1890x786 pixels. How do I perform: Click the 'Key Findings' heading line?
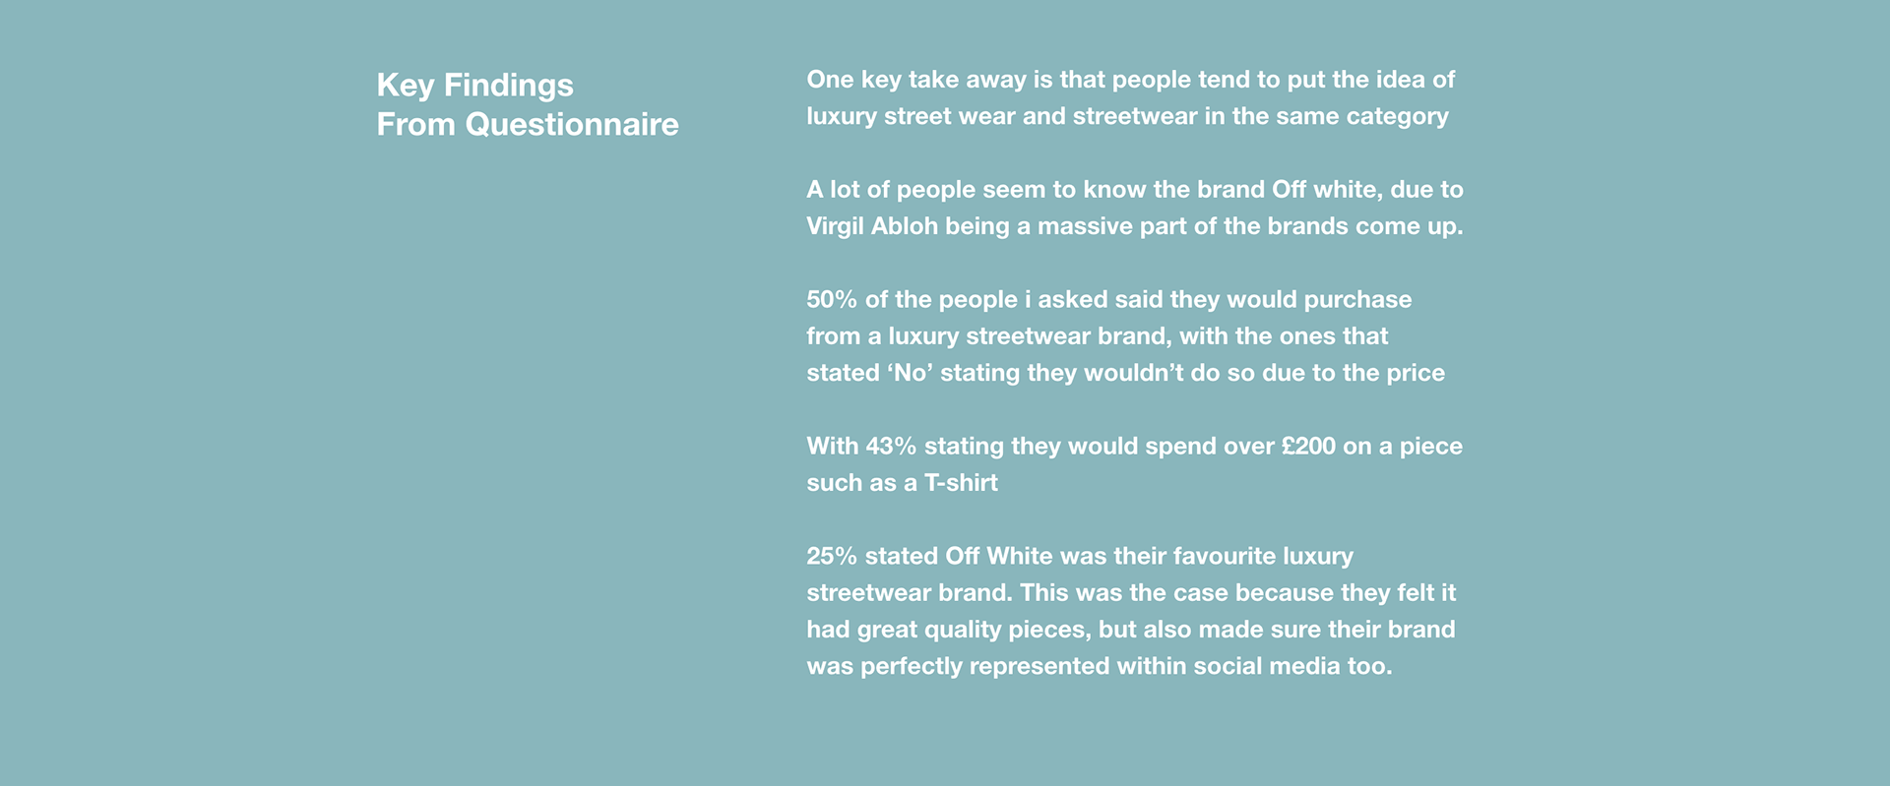pyautogui.click(x=474, y=86)
